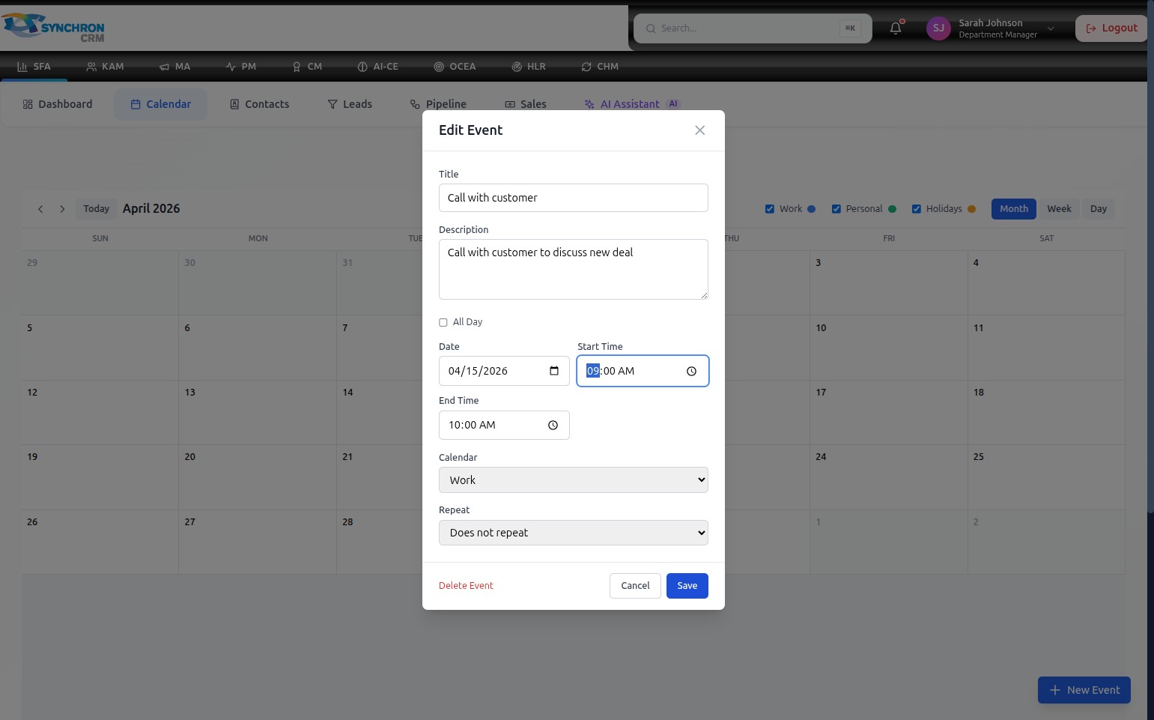Close the Edit Event dialog
The width and height of the screenshot is (1154, 720).
click(x=699, y=130)
